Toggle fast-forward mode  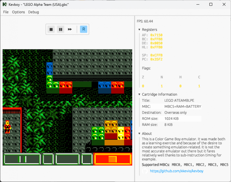point(70,29)
